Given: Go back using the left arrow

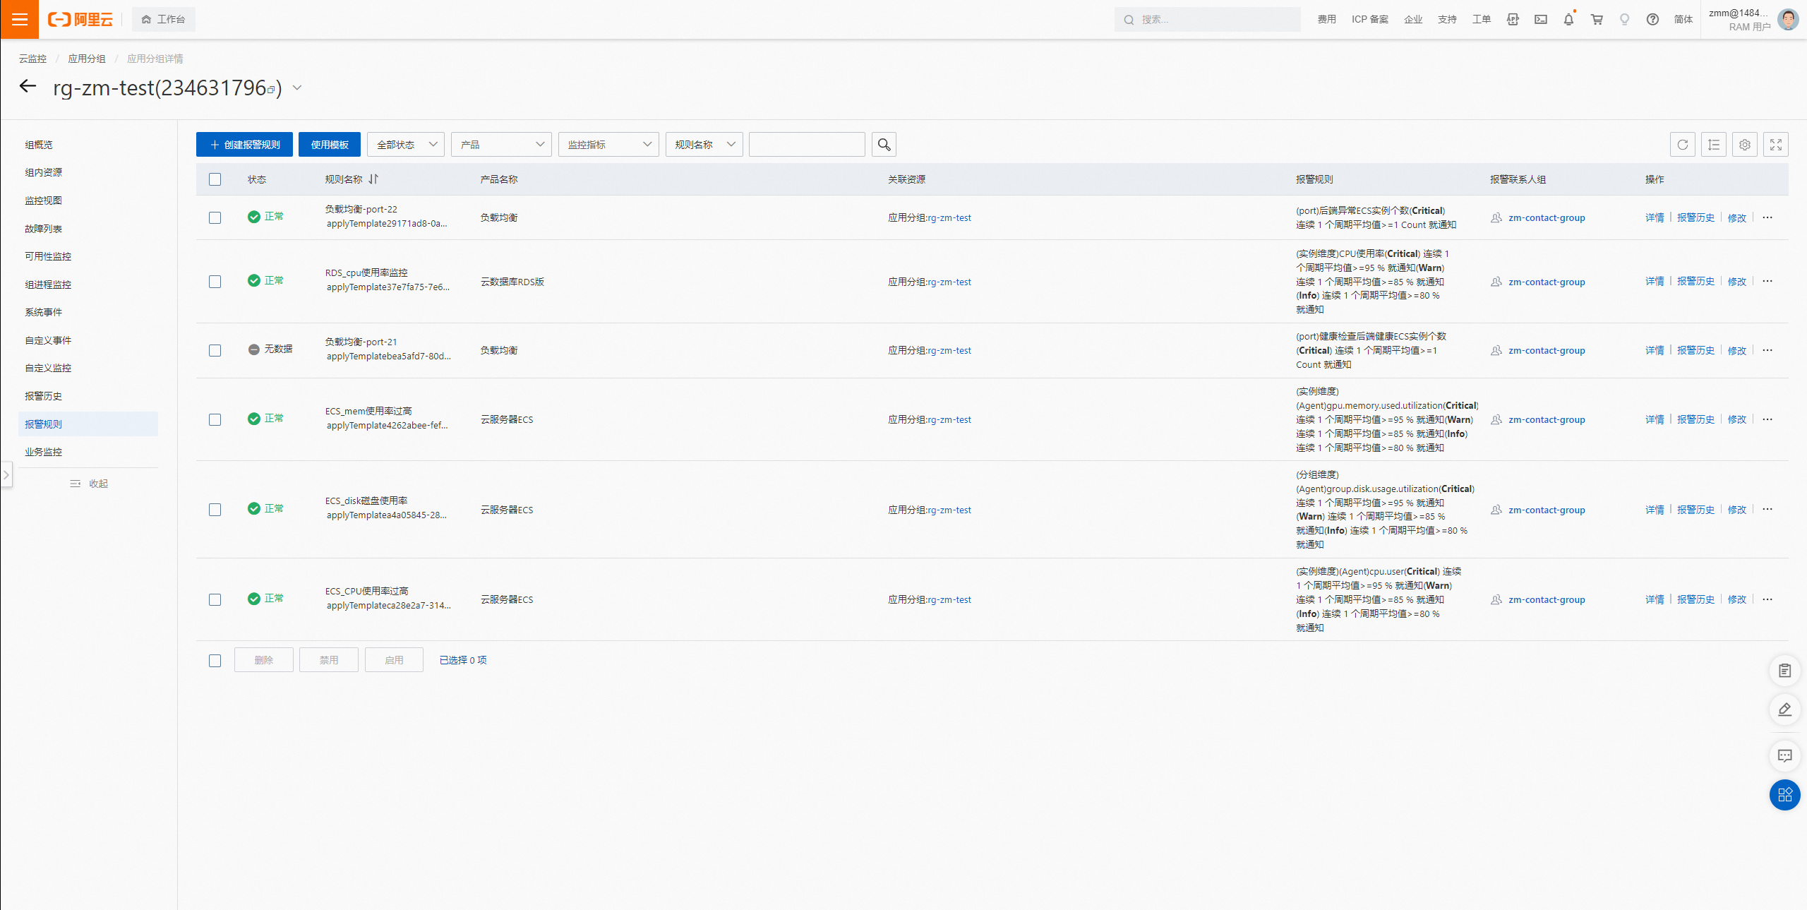Looking at the screenshot, I should pyautogui.click(x=28, y=86).
